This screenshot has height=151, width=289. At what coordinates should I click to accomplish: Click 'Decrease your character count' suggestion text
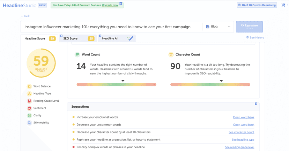113,132
